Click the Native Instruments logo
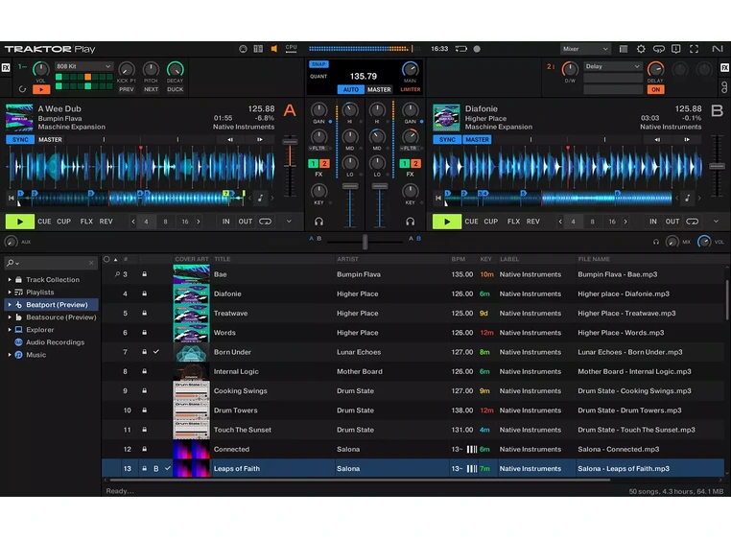 [718, 49]
